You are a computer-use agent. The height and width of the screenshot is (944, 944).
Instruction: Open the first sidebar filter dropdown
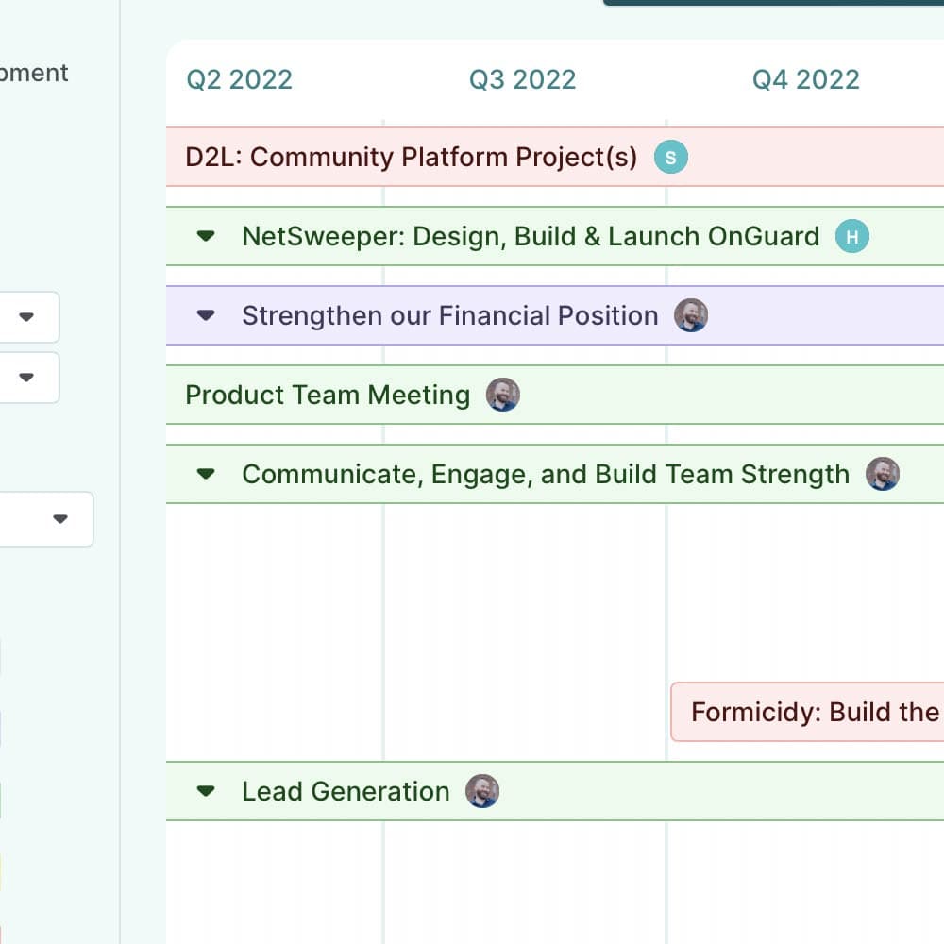tap(26, 317)
